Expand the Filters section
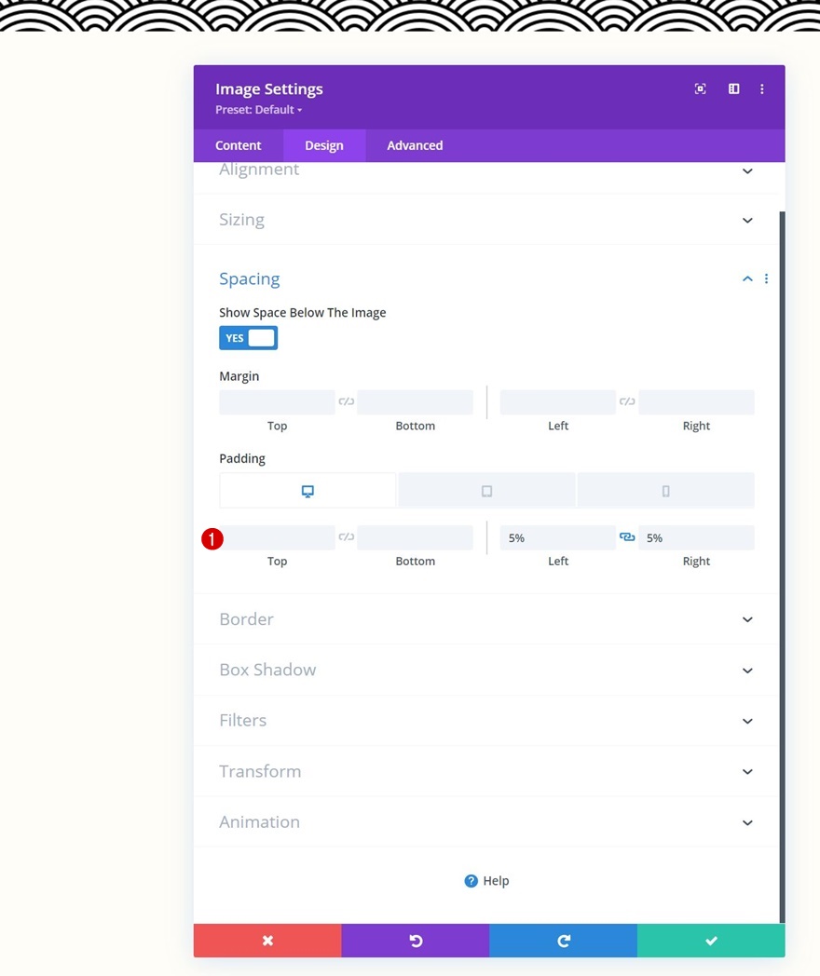This screenshot has height=976, width=820. (486, 721)
